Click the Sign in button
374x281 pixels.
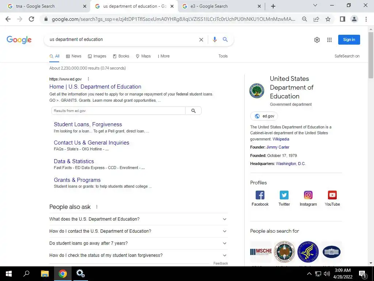[x=349, y=40]
